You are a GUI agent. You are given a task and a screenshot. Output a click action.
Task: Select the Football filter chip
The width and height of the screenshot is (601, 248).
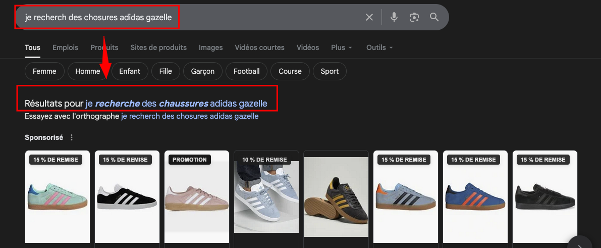coord(246,71)
